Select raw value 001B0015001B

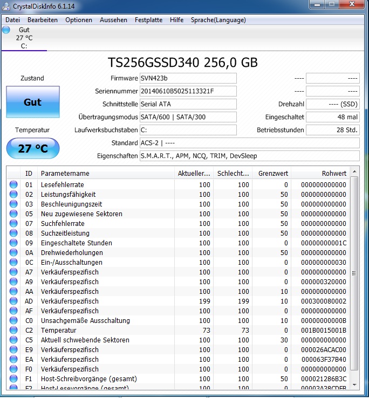(324, 330)
